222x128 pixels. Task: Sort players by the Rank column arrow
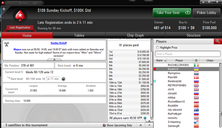tap(165, 61)
